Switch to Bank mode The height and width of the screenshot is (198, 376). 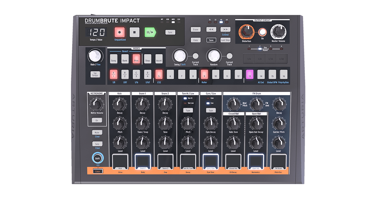(x=125, y=59)
